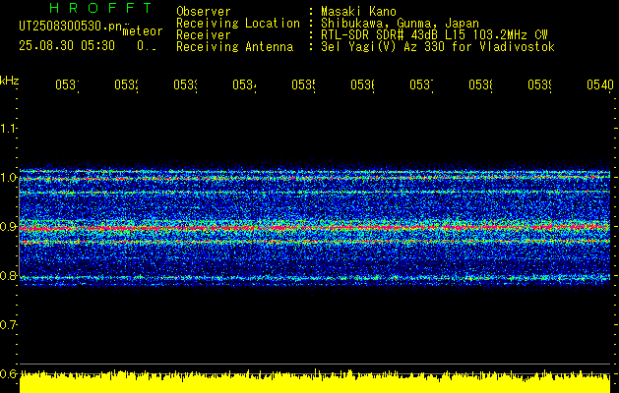
Task: Click the 'Receiving Location' label
Action: 238,24
